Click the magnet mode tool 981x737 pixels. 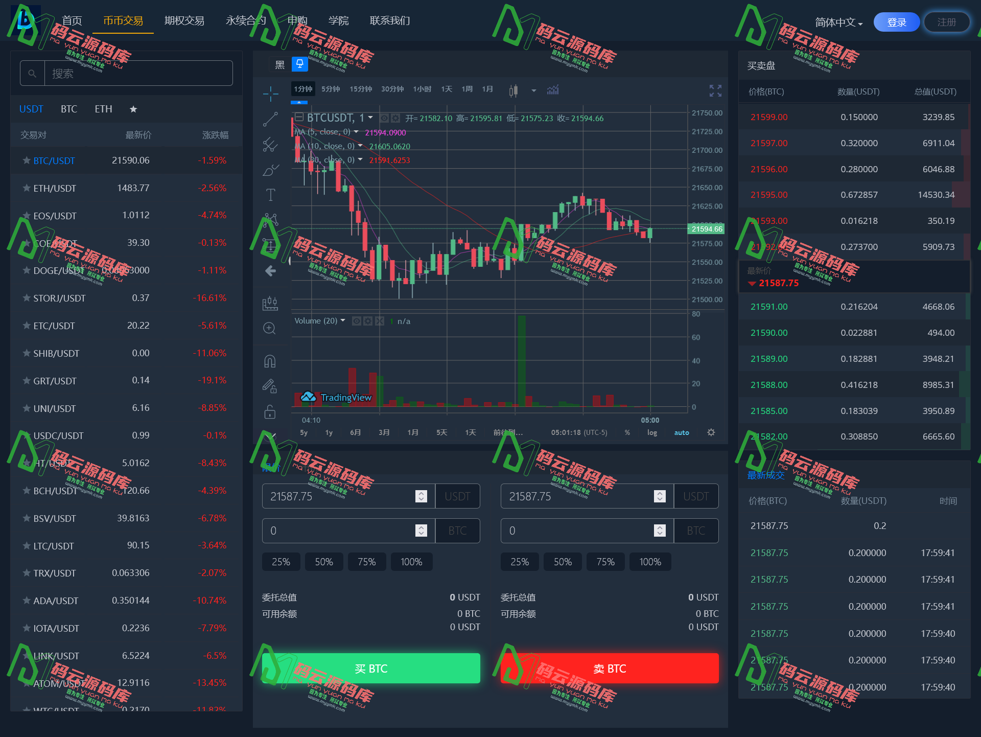pyautogui.click(x=270, y=361)
